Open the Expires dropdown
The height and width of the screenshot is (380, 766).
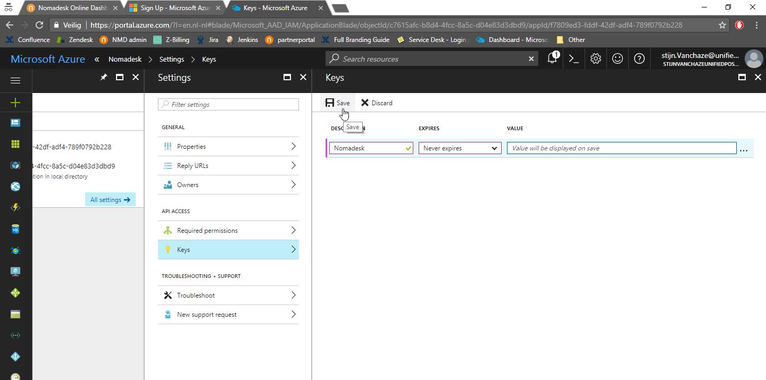coord(460,148)
